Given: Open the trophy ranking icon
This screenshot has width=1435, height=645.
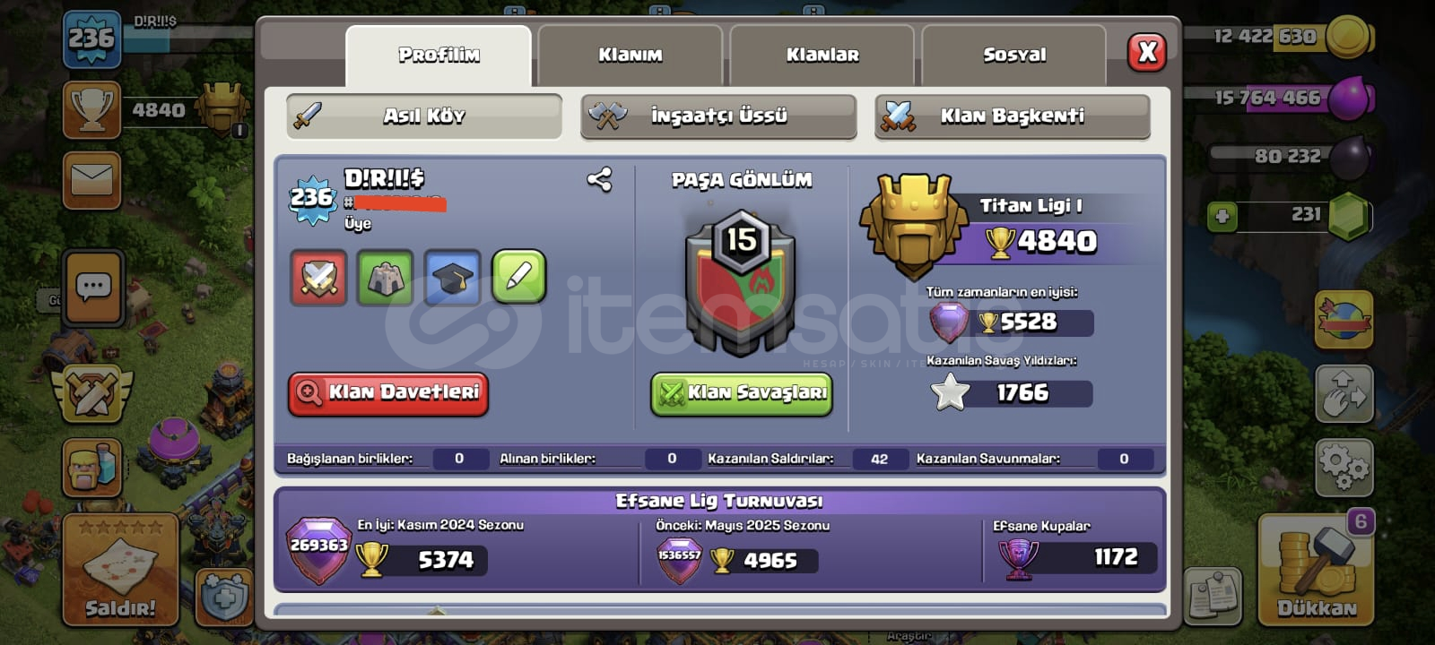Looking at the screenshot, I should [x=91, y=110].
